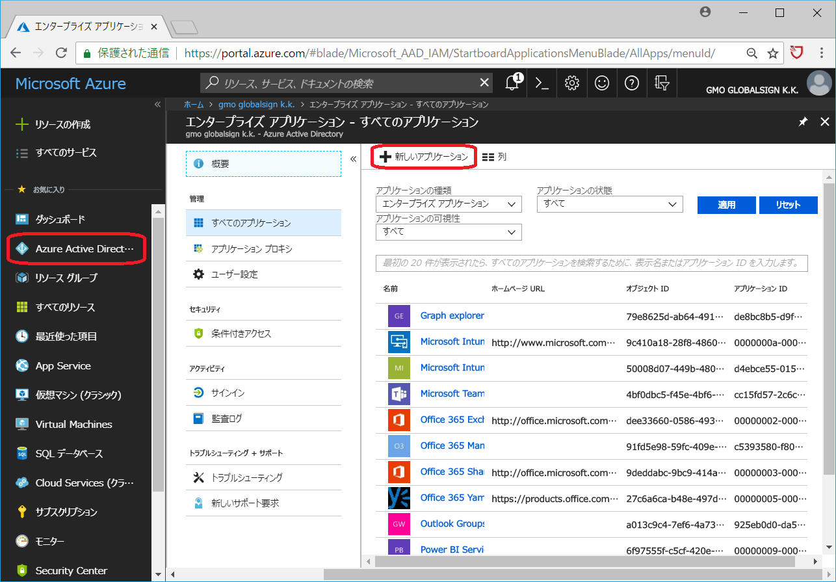Open directory and subscription filter icon
Screen dimensions: 836x582
[662, 83]
